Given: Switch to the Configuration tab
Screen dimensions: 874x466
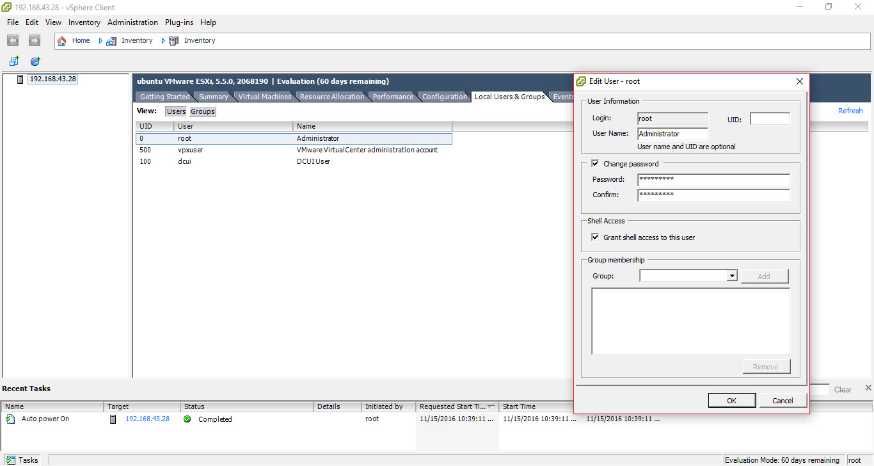Looking at the screenshot, I should pyautogui.click(x=445, y=97).
